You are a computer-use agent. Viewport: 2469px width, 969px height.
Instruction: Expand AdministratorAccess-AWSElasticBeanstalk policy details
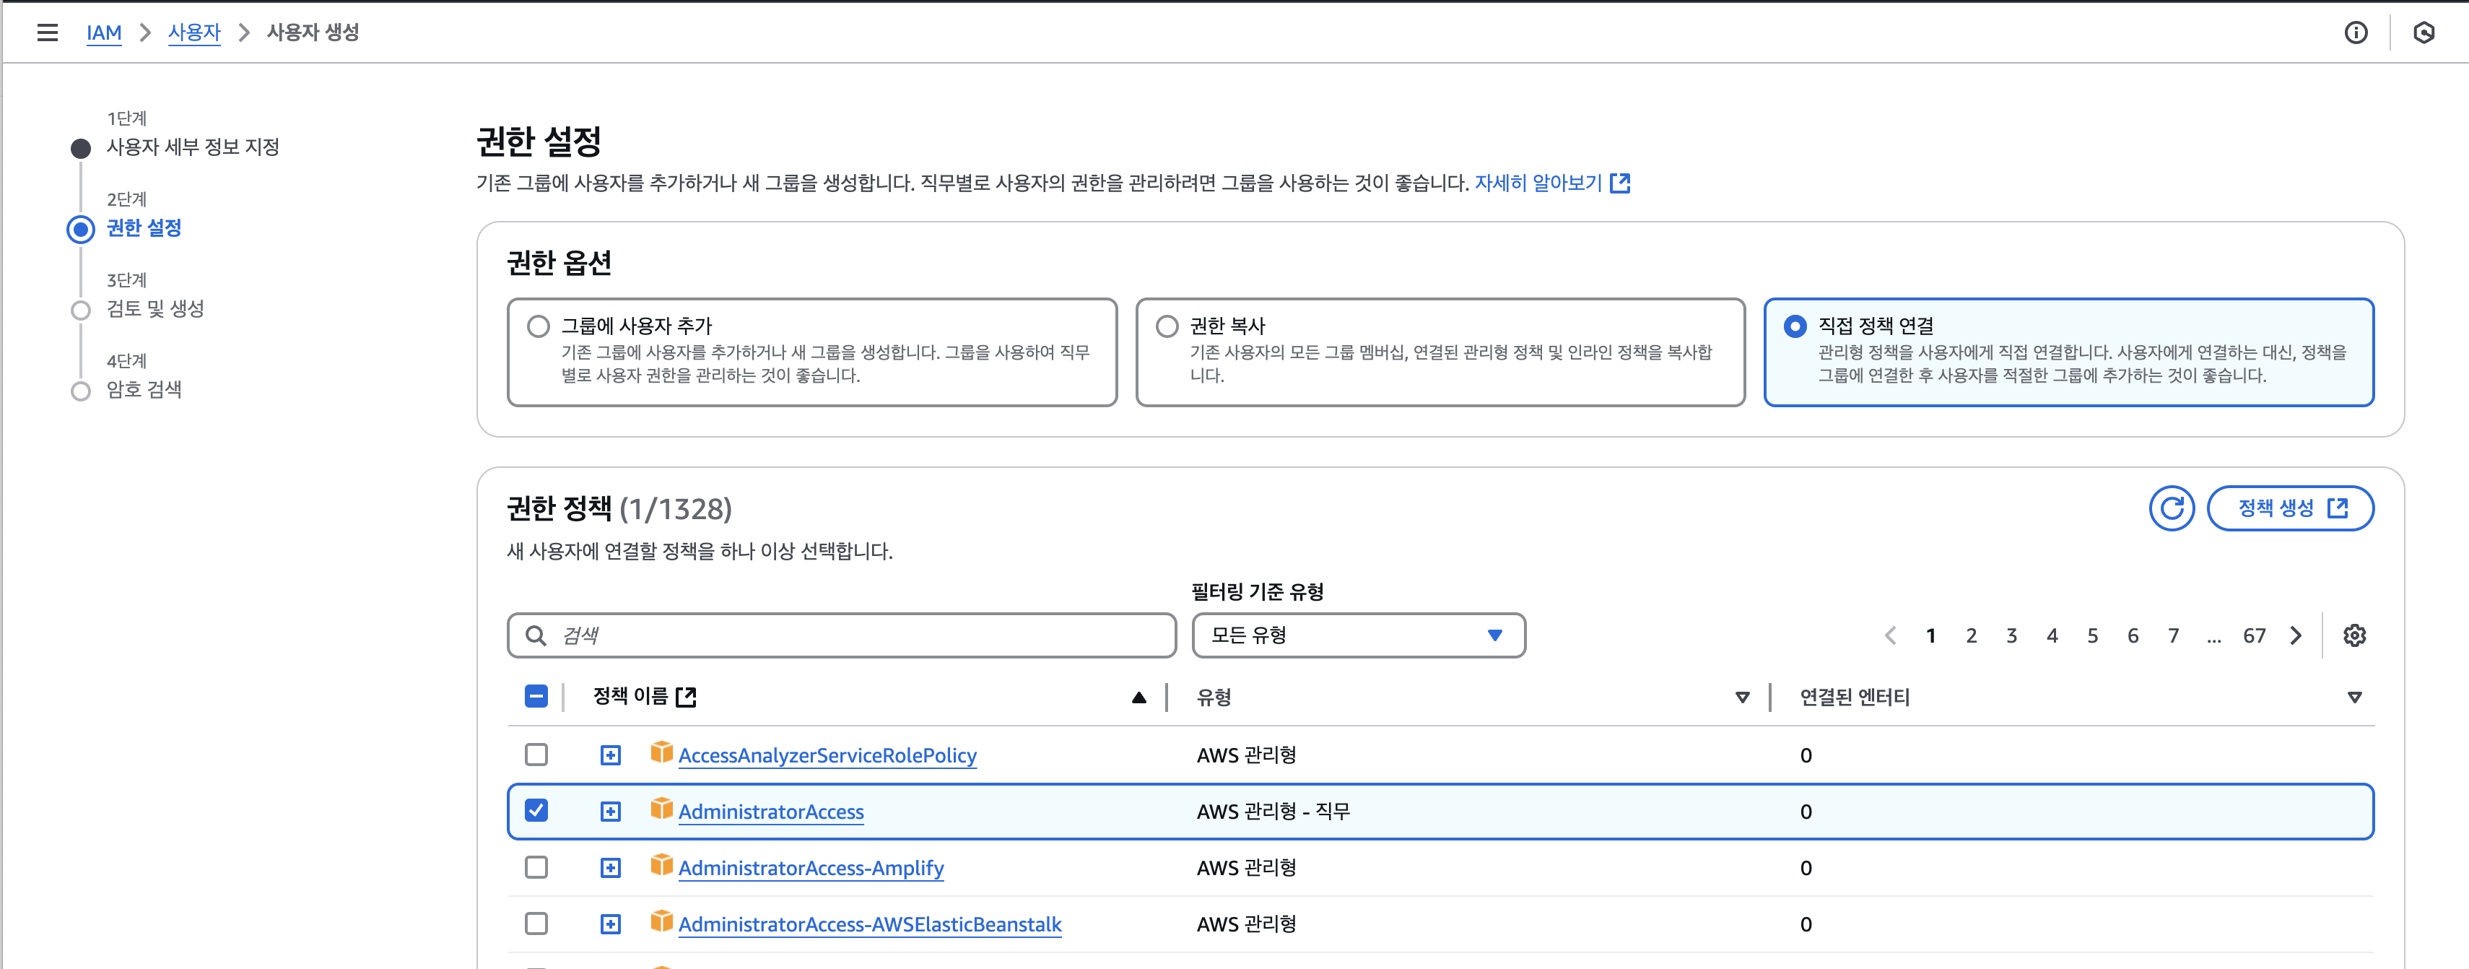click(x=611, y=924)
